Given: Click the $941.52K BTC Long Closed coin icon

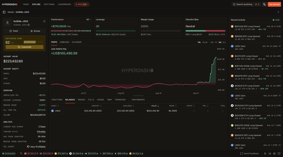Looking at the screenshot, I should (x=232, y=27).
